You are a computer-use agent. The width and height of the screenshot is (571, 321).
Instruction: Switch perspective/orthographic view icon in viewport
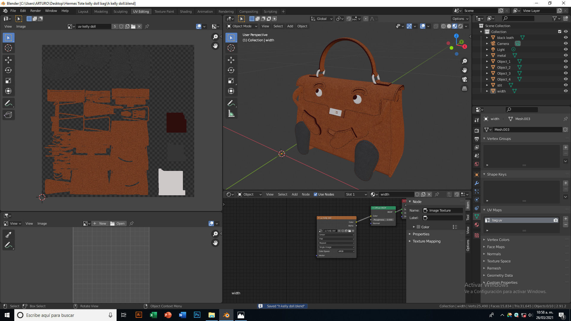[465, 89]
